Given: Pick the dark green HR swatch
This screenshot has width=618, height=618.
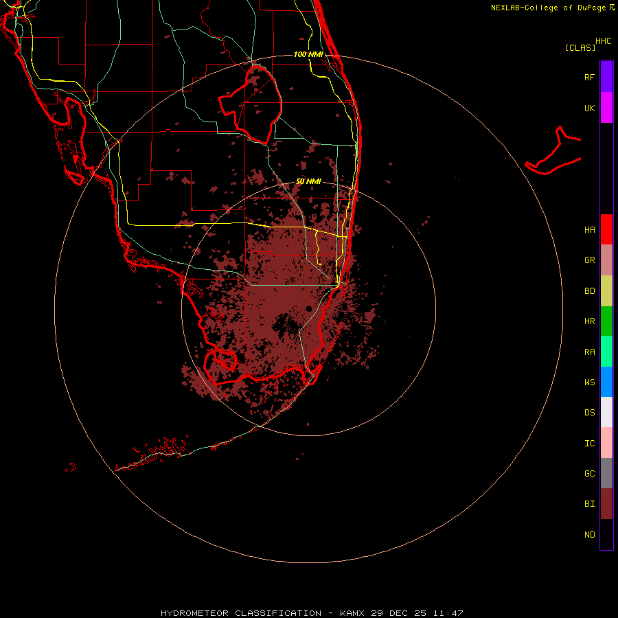Looking at the screenshot, I should point(606,321).
